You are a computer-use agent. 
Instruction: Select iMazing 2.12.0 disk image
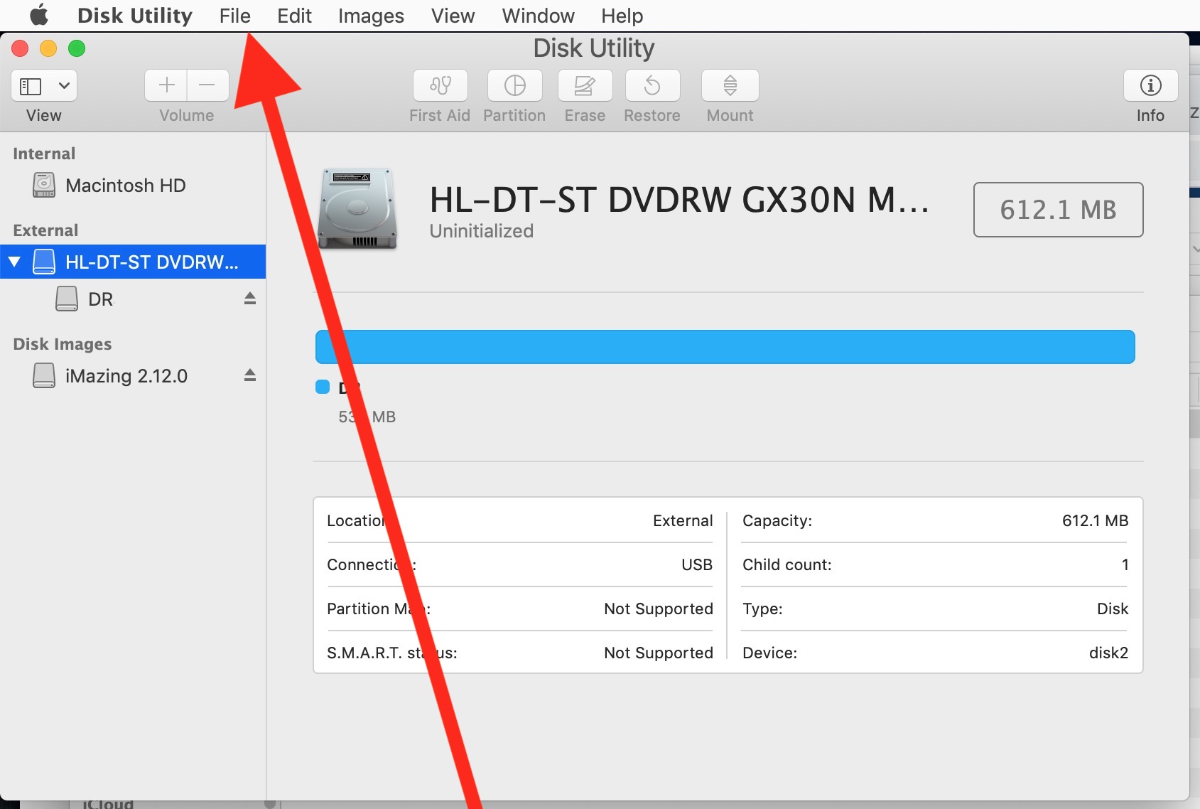[134, 375]
